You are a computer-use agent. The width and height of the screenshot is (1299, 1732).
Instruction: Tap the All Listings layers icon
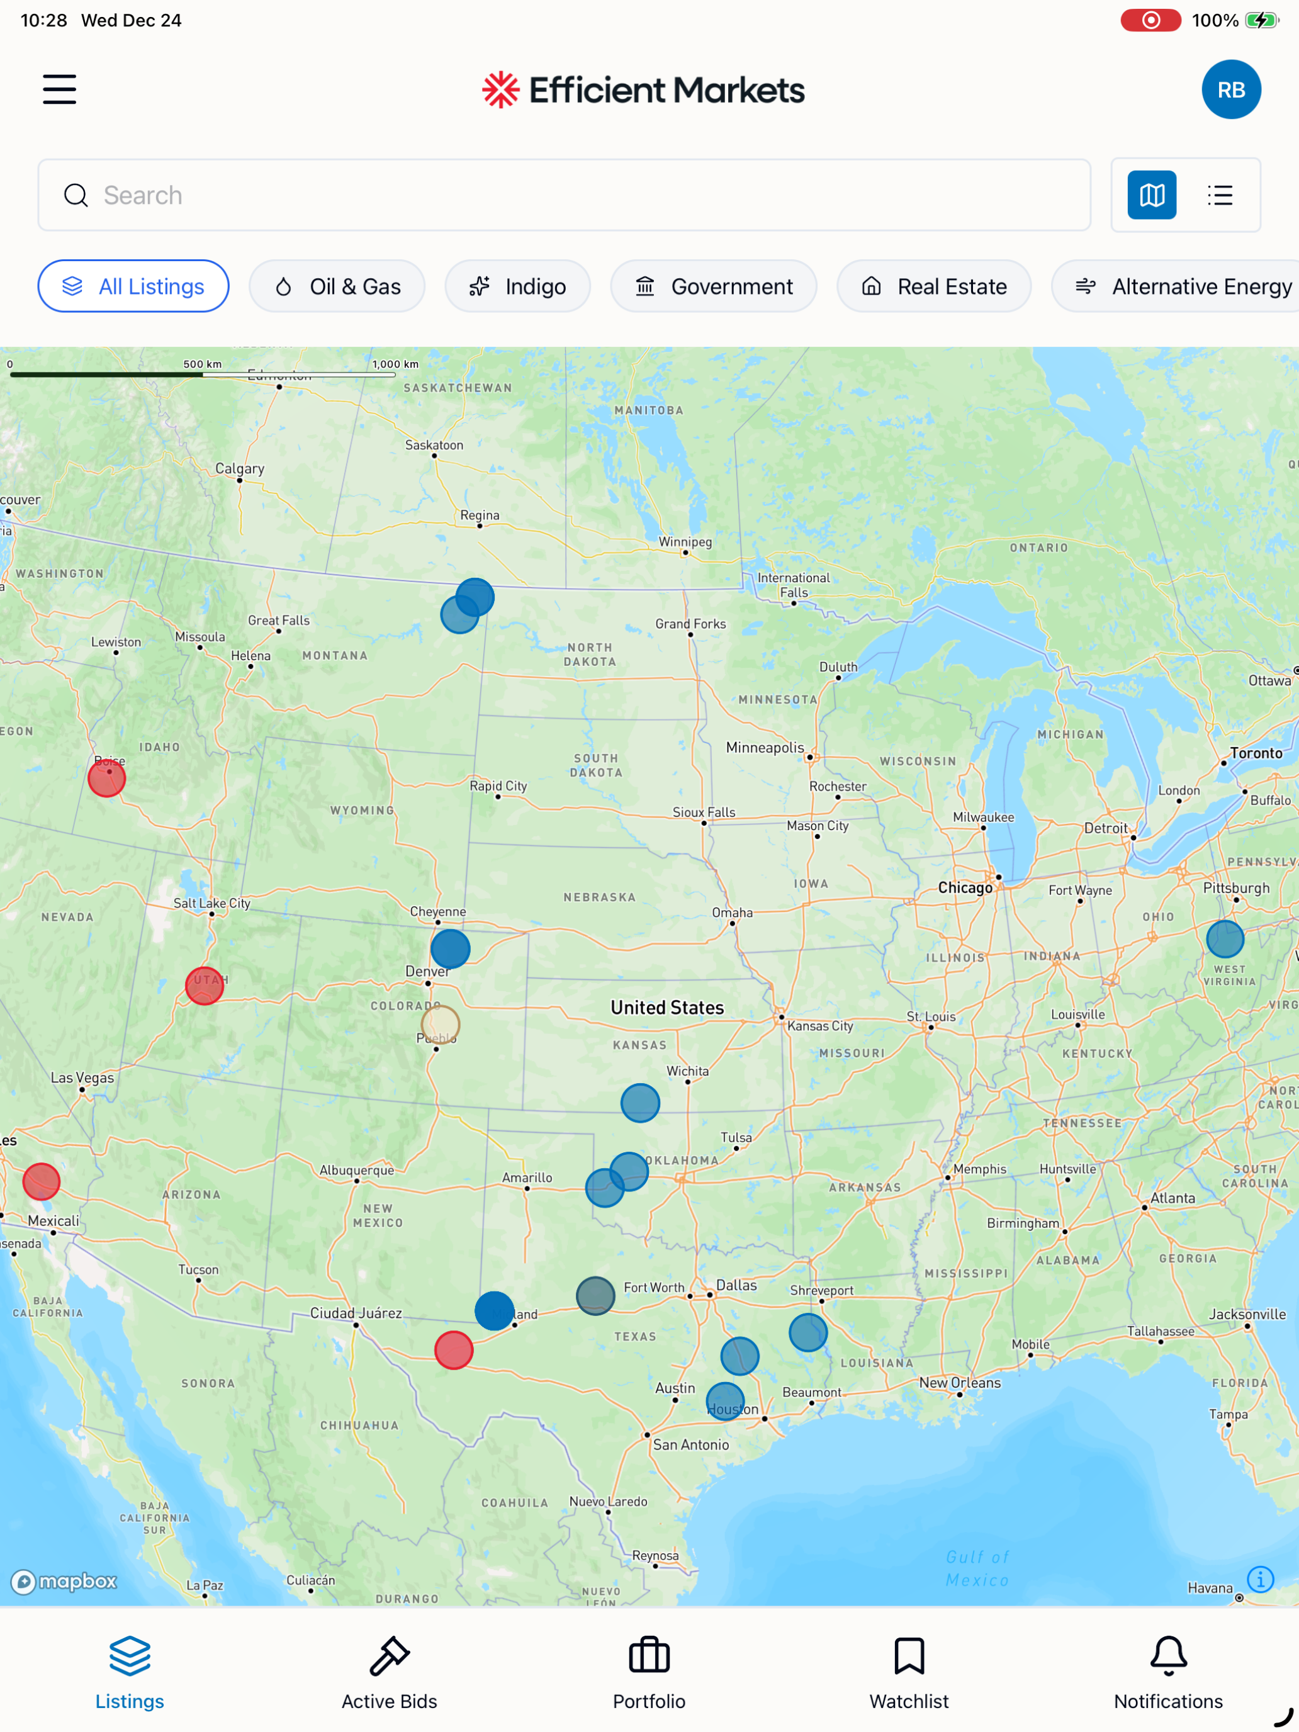click(x=72, y=286)
